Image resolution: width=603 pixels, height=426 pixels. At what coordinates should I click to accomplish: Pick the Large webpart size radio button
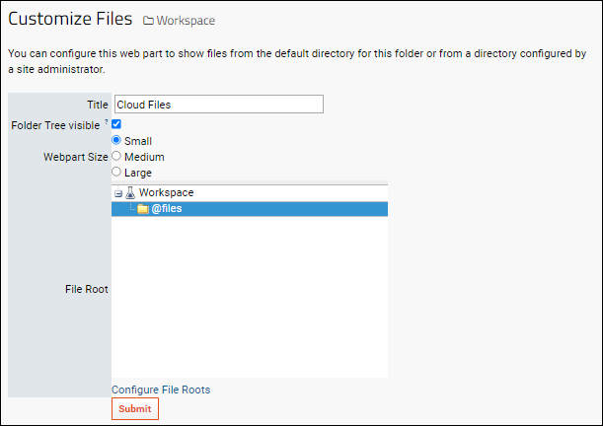(116, 172)
